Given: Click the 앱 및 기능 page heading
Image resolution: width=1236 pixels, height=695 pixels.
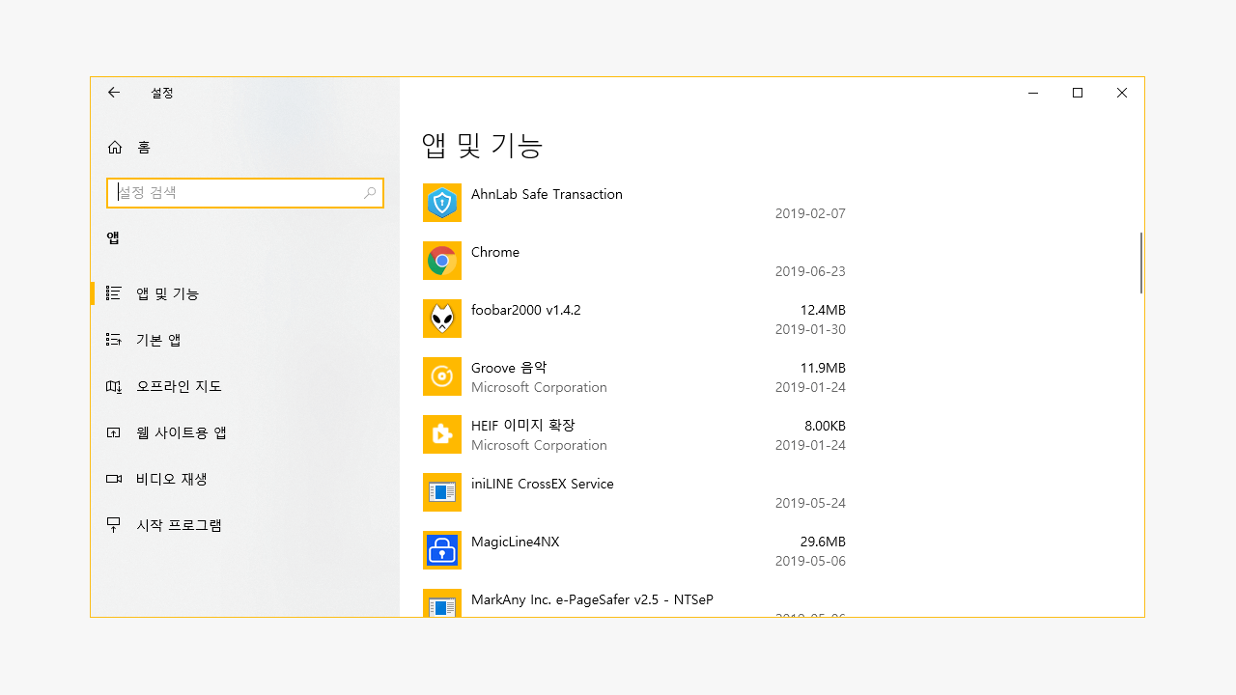Looking at the screenshot, I should [x=483, y=145].
